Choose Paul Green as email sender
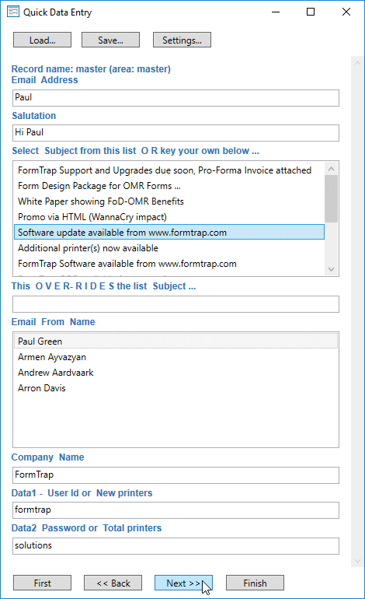The height and width of the screenshot is (599, 365). pos(176,342)
